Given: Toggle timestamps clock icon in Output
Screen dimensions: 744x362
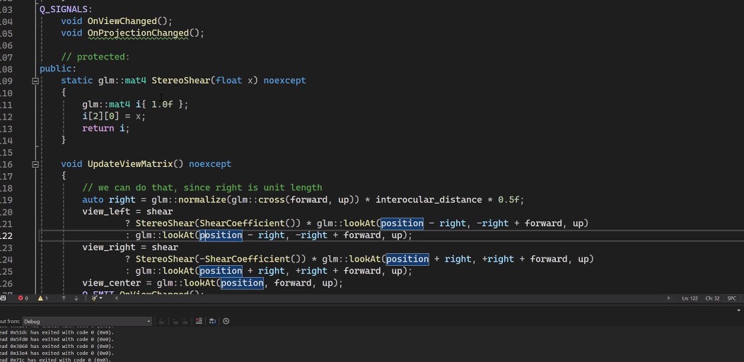Looking at the screenshot, I should pos(226,321).
